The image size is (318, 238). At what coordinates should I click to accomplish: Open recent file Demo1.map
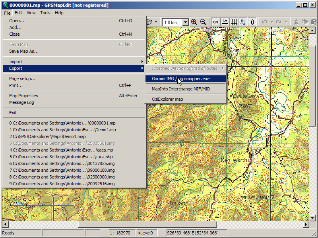click(48, 136)
